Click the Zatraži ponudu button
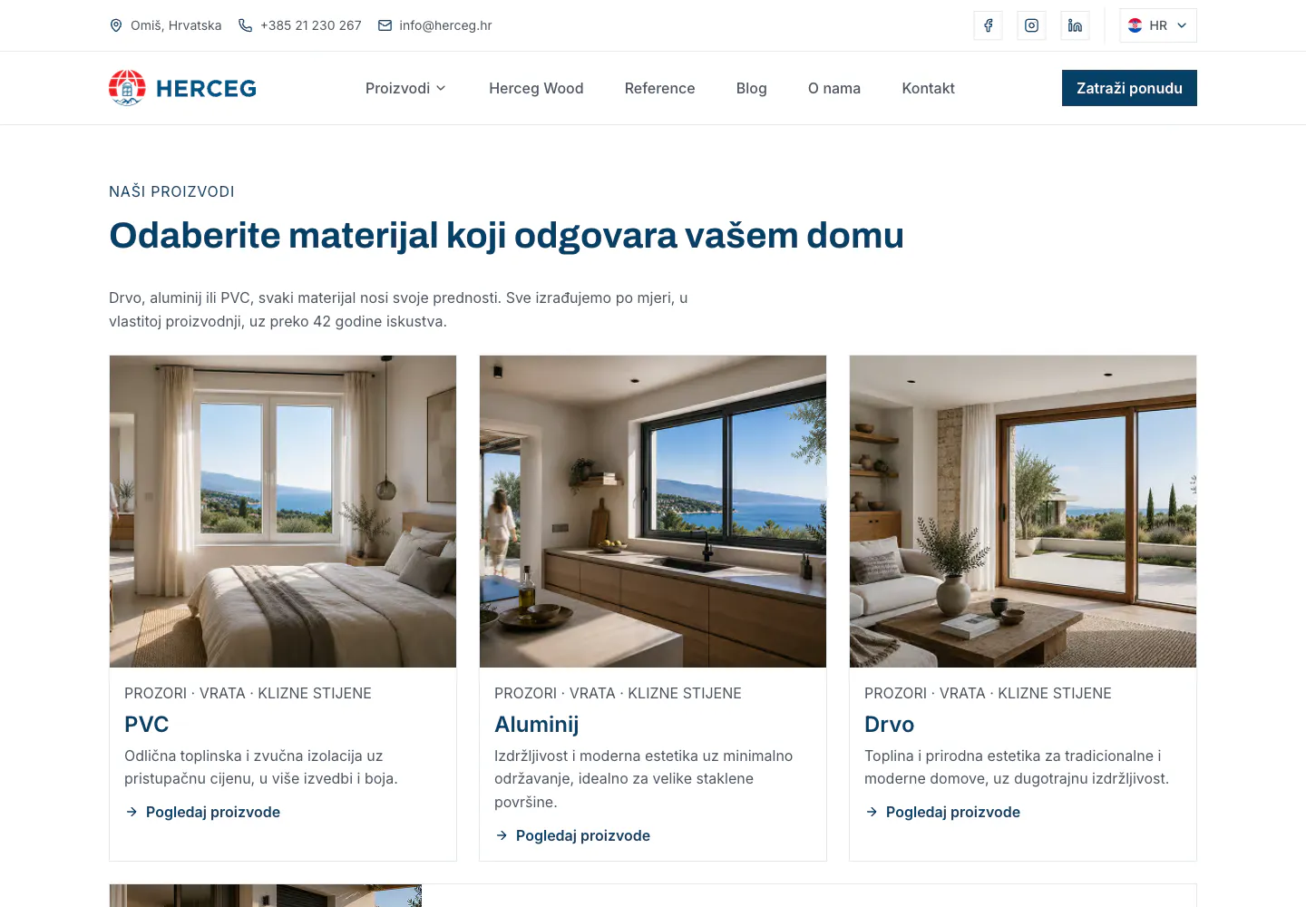Image resolution: width=1306 pixels, height=907 pixels. pos(1129,88)
